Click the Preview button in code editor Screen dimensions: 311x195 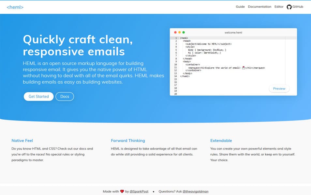279,89
